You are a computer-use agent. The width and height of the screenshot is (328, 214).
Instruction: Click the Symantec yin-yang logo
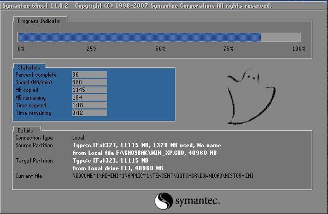click(x=163, y=201)
